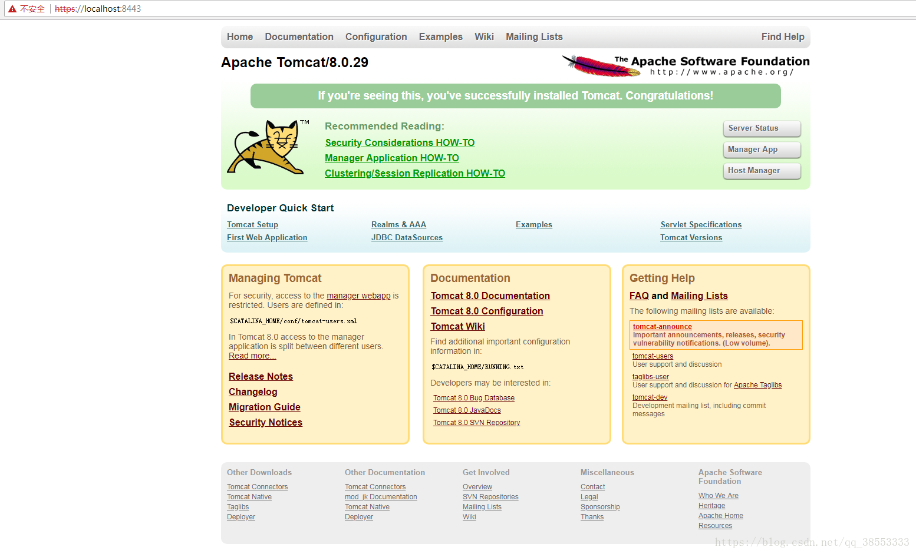Open the tomcat-announce mailing list link

(x=663, y=327)
